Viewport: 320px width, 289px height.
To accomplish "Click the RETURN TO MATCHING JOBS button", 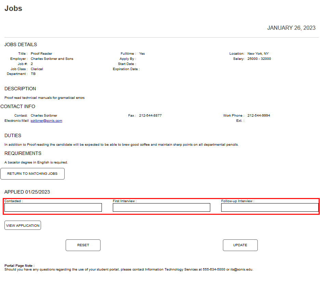I will point(32,174).
